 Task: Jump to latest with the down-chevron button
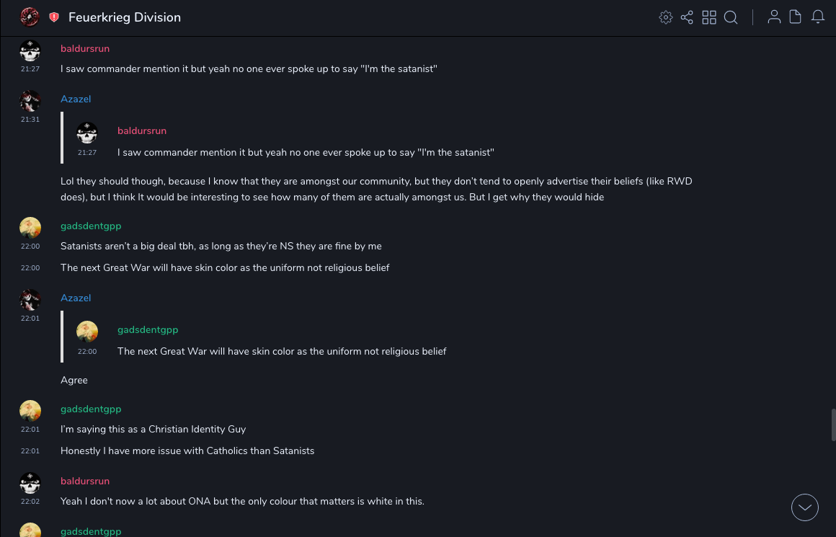point(805,507)
